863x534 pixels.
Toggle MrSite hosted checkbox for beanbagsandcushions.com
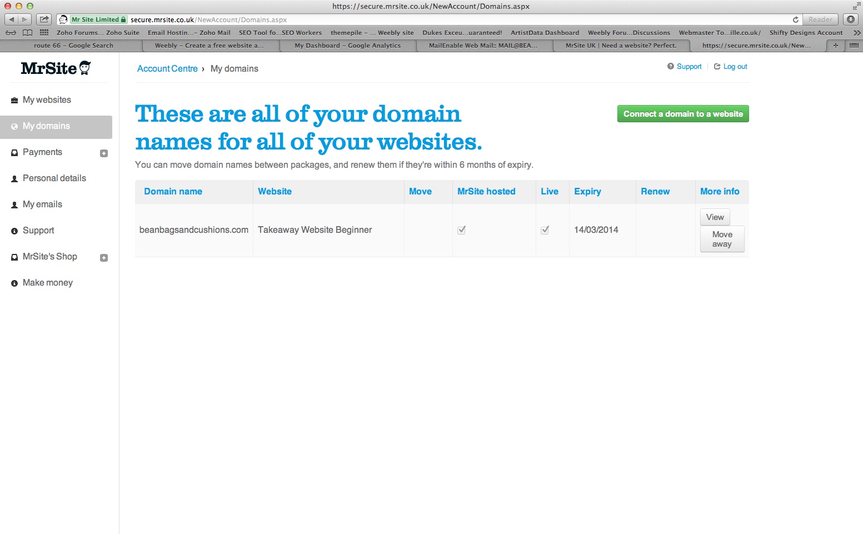(461, 230)
